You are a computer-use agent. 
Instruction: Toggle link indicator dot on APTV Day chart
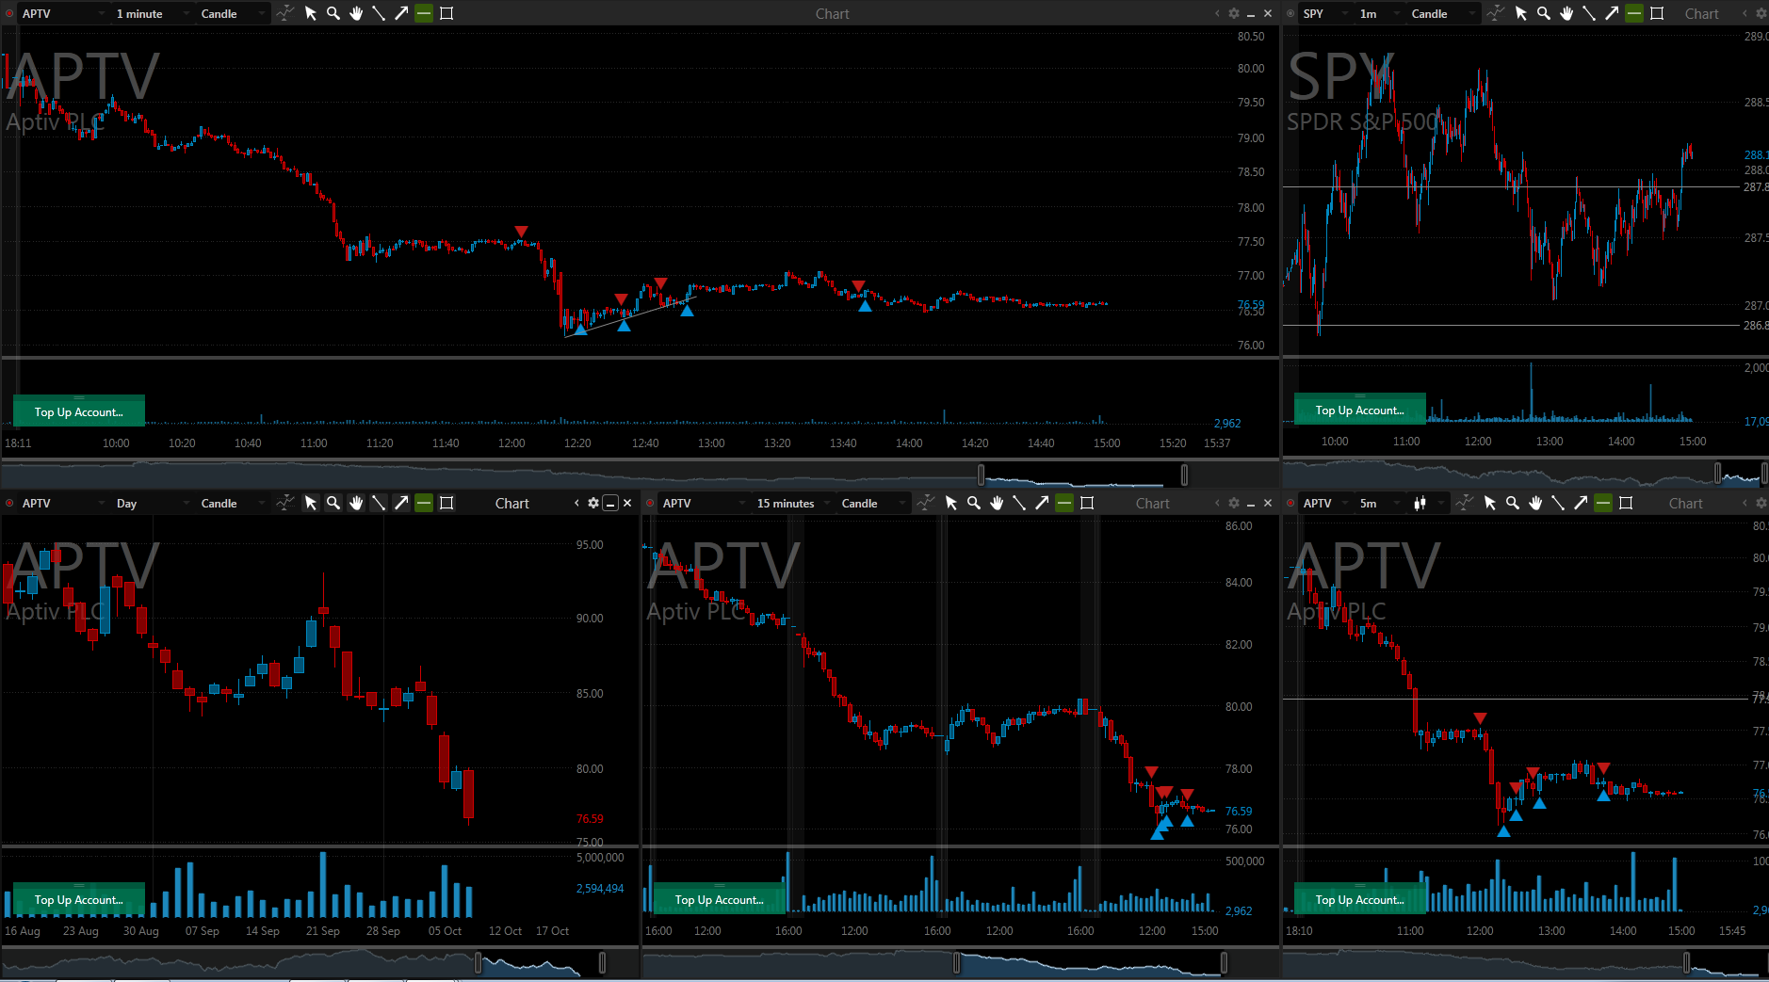coord(9,503)
